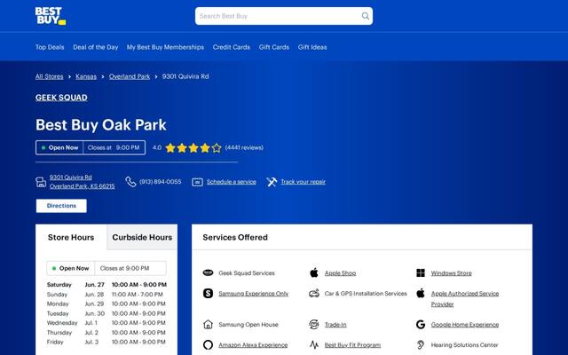Click the Samsung Experience S icon
568x355 pixels.
(x=208, y=294)
